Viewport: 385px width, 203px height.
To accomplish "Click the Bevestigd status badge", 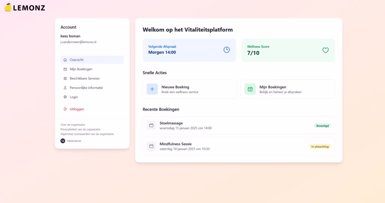I will 322,126.
